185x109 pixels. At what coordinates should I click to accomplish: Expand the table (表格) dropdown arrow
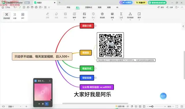coord(112,20)
